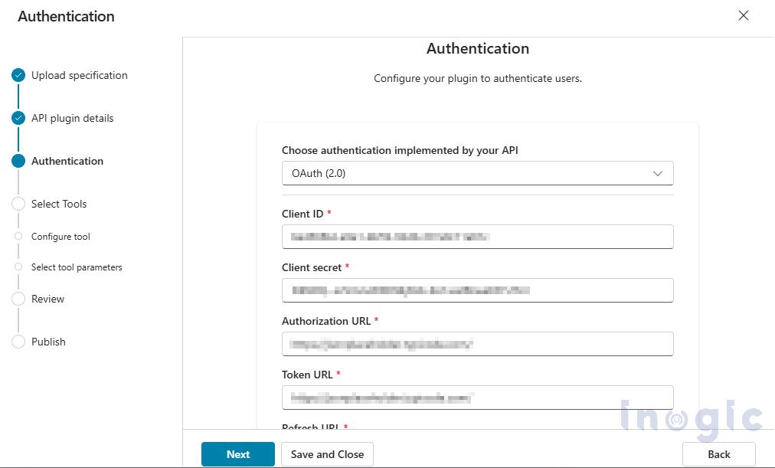
Task: Click the Configure tool step circle
Action: coord(18,237)
